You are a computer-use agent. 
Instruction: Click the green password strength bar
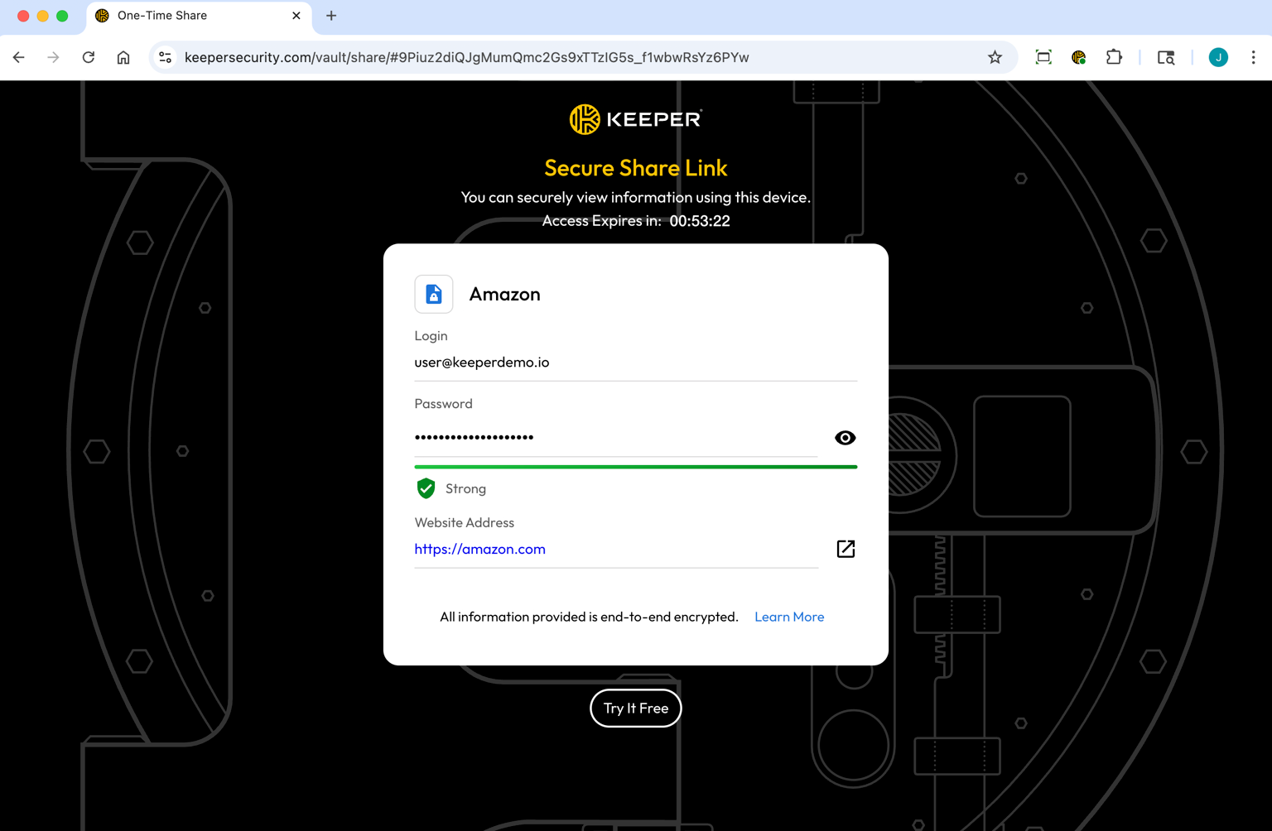click(x=635, y=466)
